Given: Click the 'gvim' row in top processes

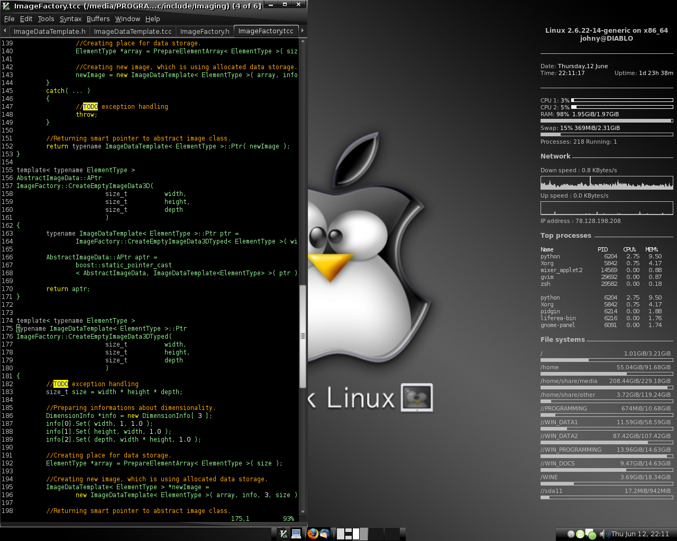Looking at the screenshot, I should (601, 277).
